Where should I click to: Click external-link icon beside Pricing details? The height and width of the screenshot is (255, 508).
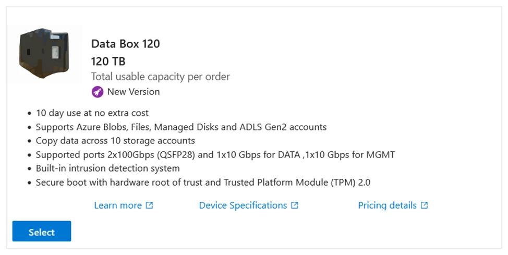point(424,205)
